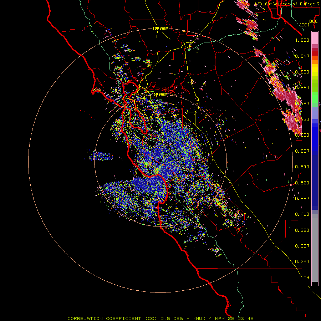The width and height of the screenshot is (321, 321).
Task: Click the 50 NMI range ring label
Action: pos(160,95)
